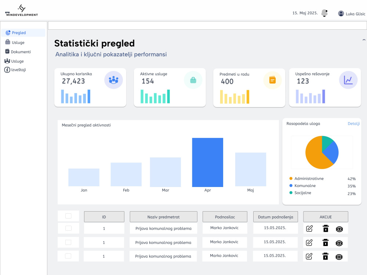Click the Rasopodela uloga panel title
The image size is (367, 275).
pos(303,124)
